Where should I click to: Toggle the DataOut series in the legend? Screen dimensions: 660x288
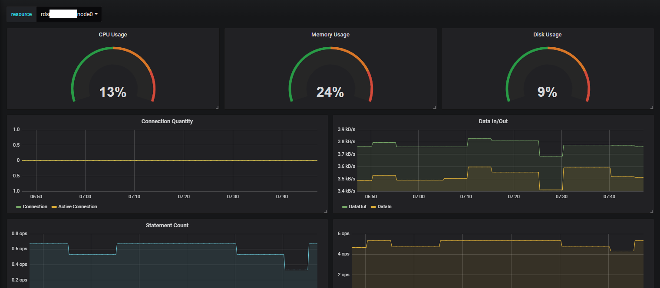tap(358, 207)
